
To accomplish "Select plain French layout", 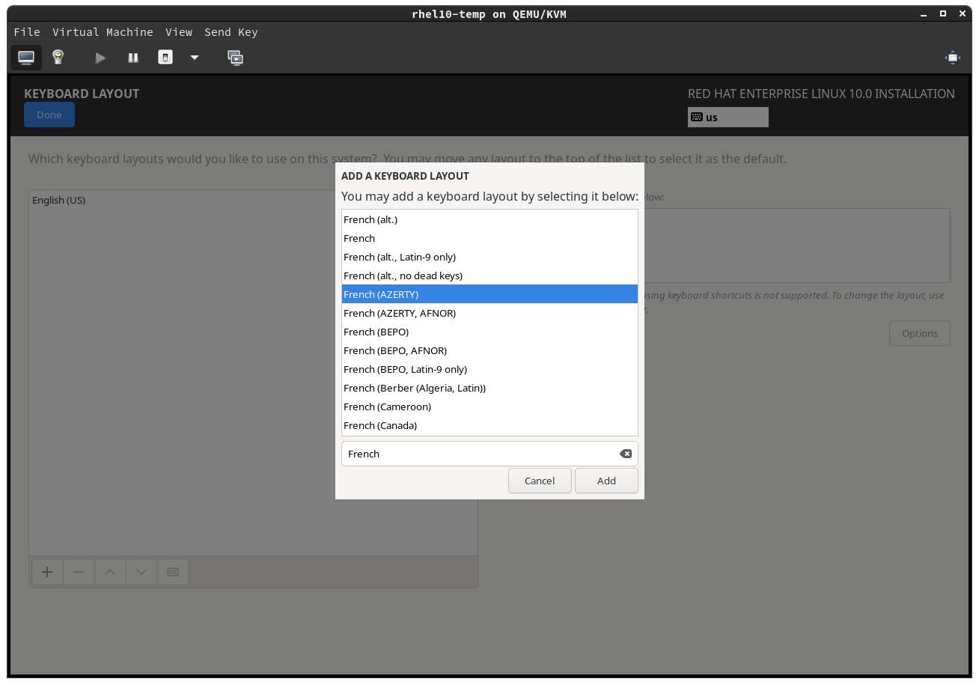I will tap(490, 238).
